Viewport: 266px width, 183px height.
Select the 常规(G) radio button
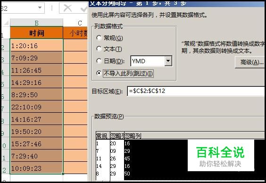tap(99, 38)
